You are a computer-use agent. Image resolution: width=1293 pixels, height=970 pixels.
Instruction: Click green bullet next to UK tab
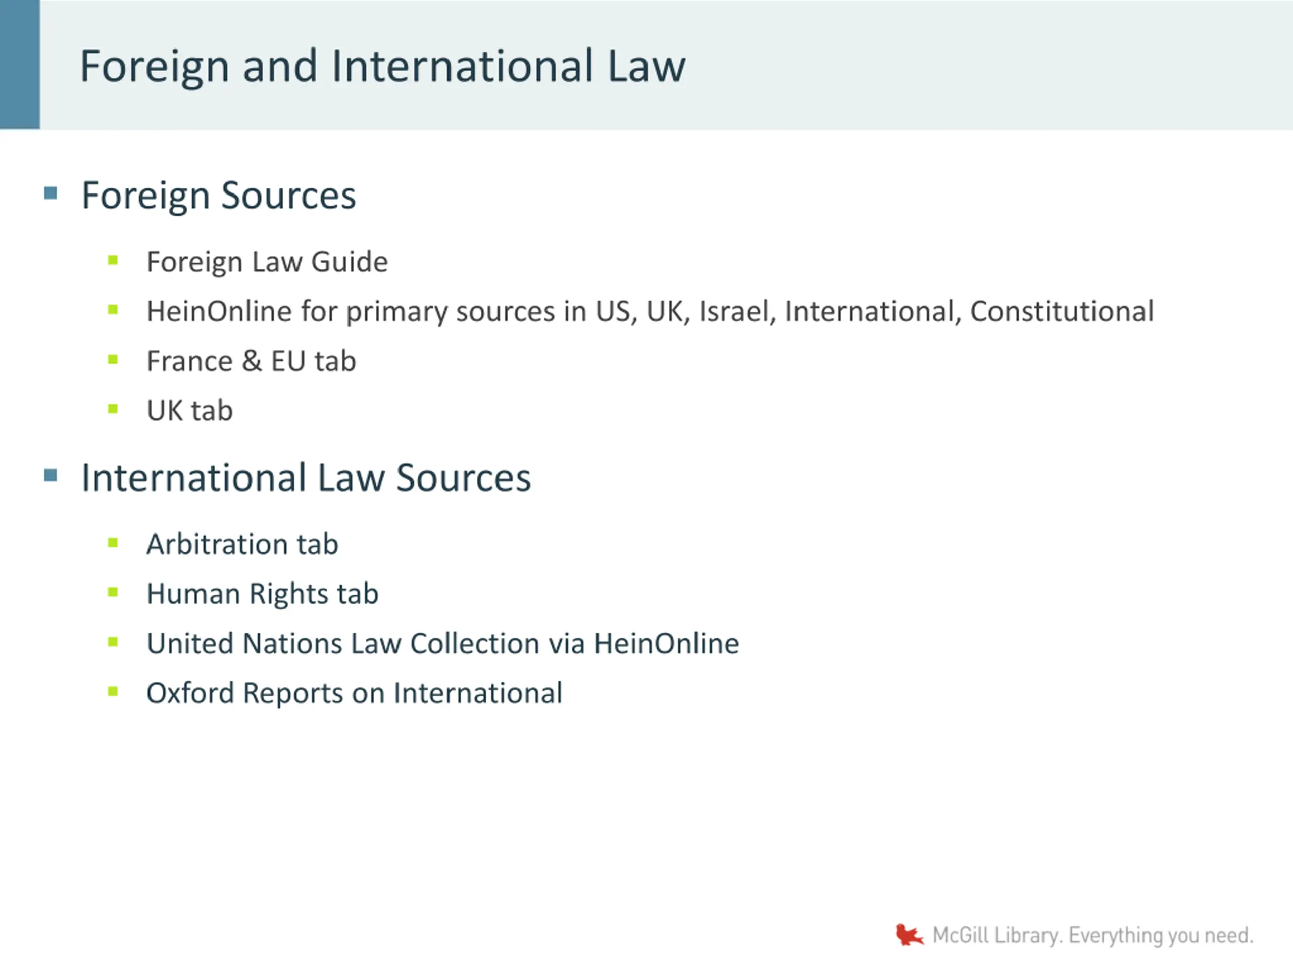coord(113,409)
